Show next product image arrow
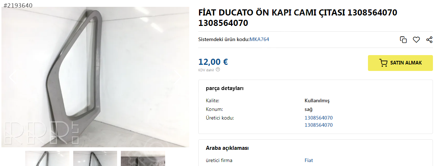The height and width of the screenshot is (166, 438). coord(178,77)
